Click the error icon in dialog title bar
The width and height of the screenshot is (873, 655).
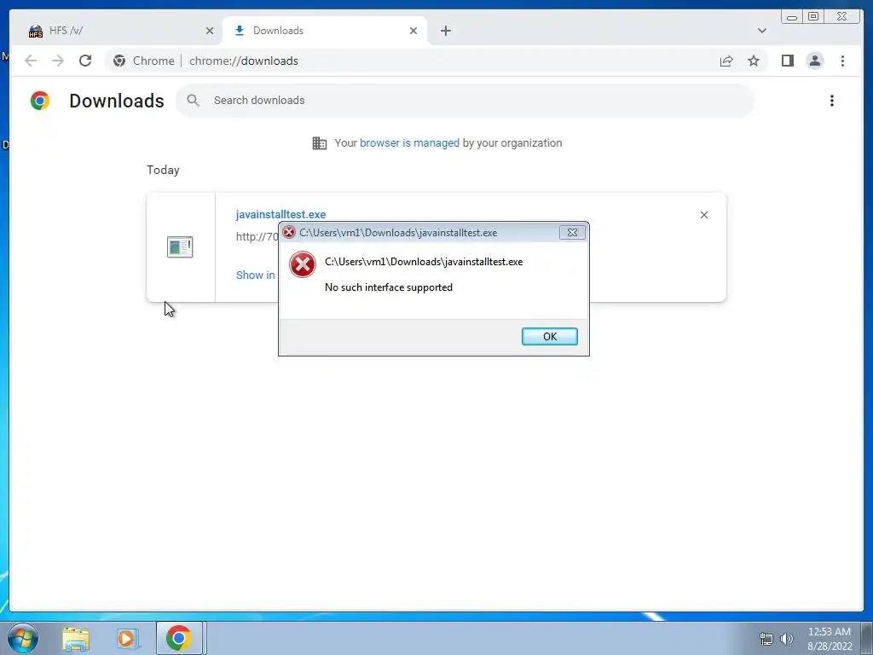(289, 232)
